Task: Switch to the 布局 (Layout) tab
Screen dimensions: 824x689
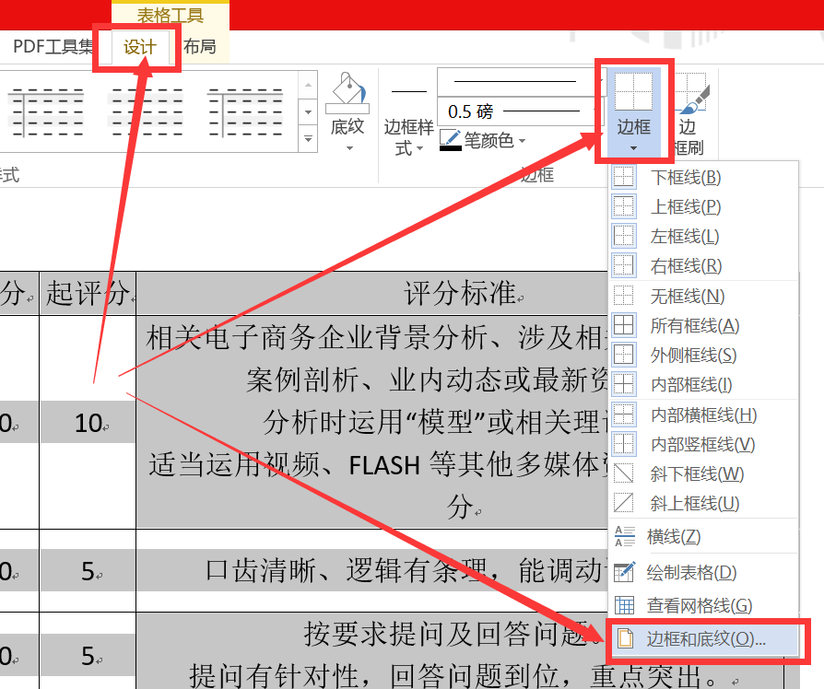Action: 200,47
